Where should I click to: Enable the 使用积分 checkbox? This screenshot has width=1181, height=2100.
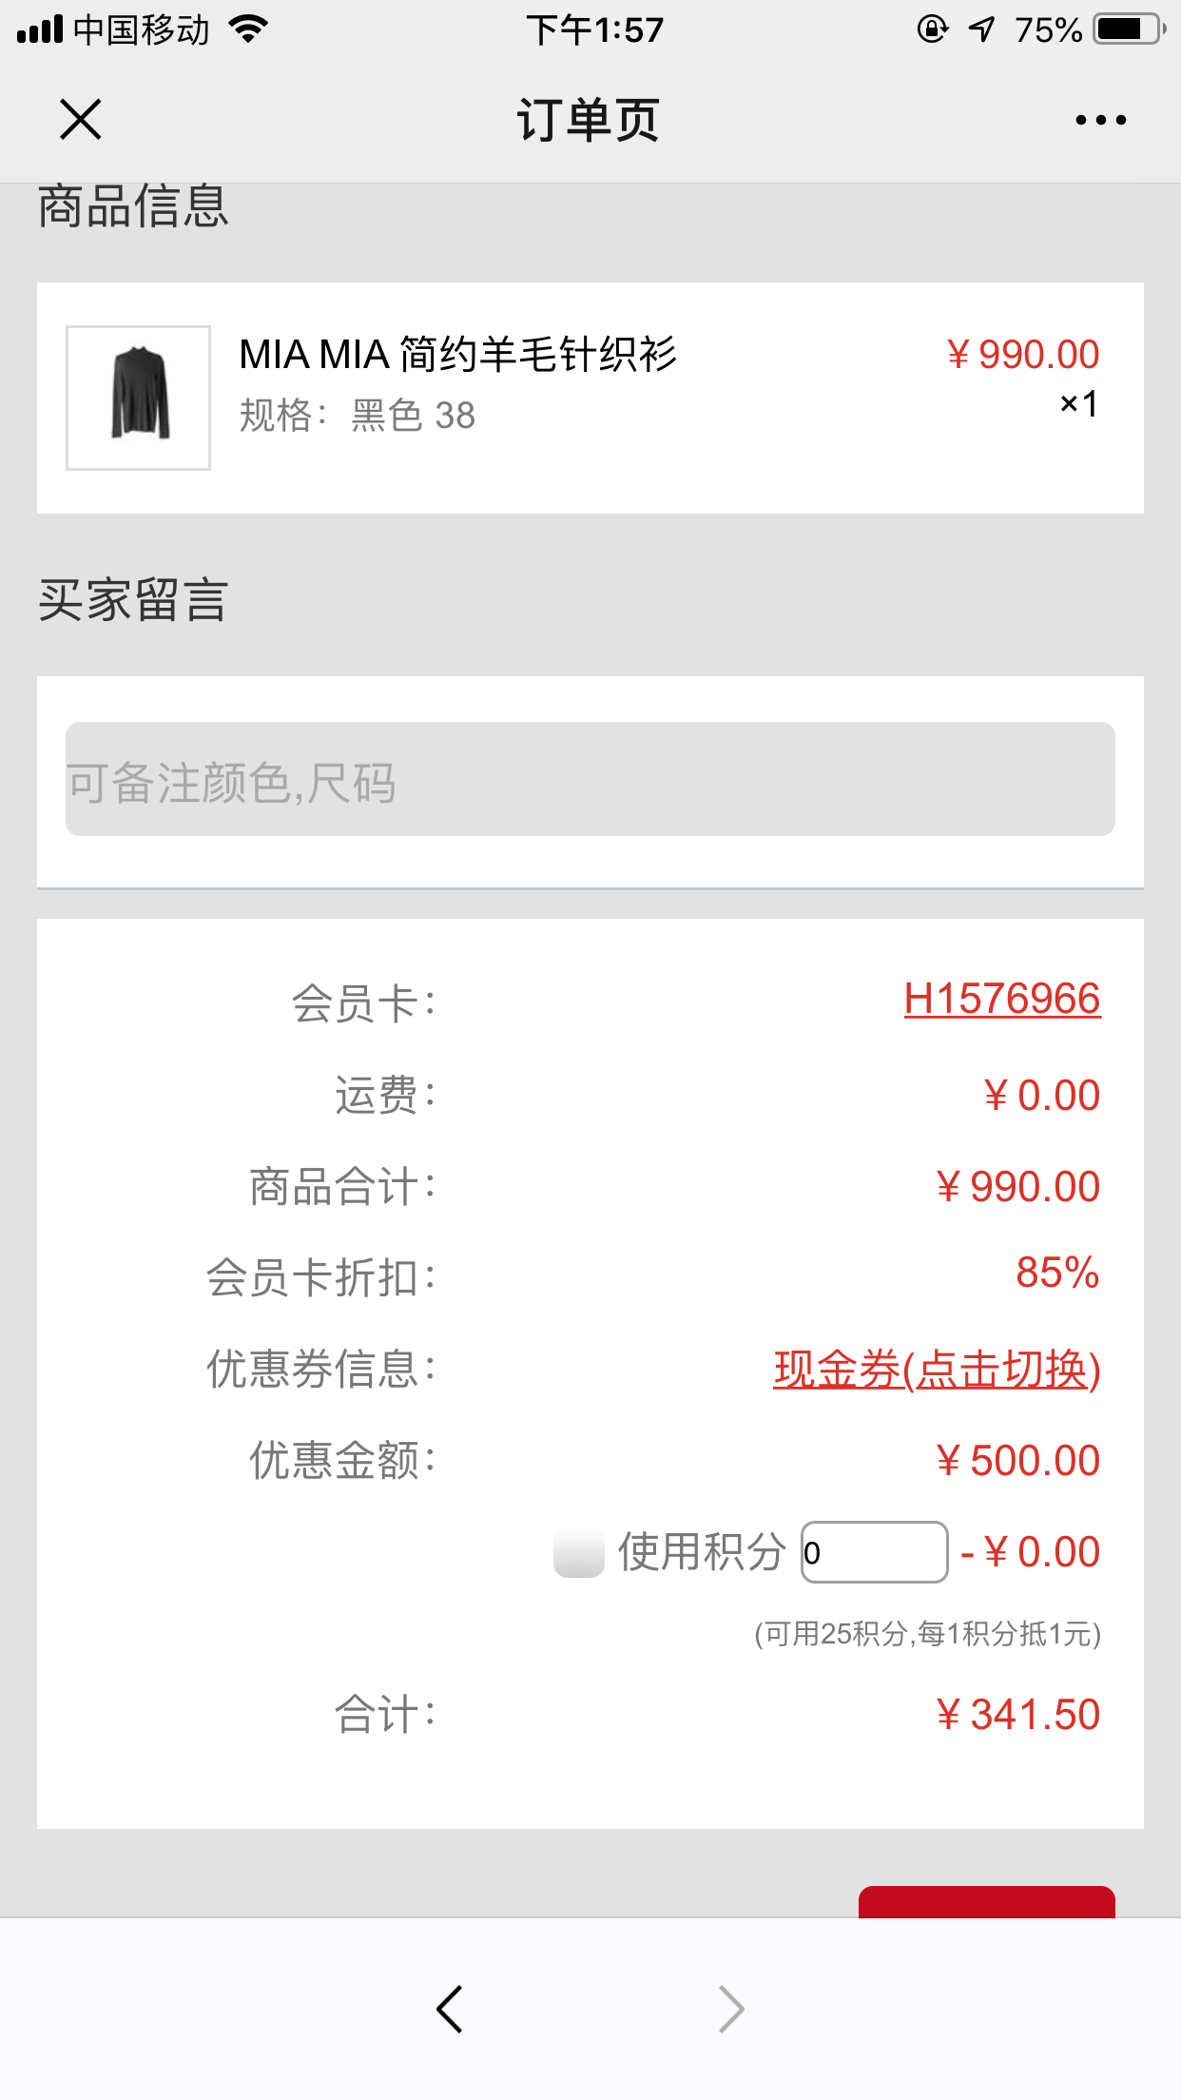579,1553
